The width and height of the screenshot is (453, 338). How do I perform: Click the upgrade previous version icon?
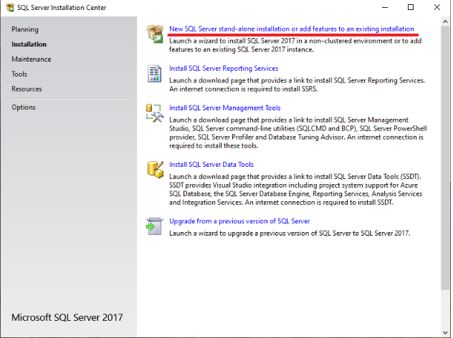tap(155, 226)
